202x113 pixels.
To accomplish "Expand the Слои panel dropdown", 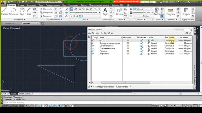I will [x=85, y=19].
